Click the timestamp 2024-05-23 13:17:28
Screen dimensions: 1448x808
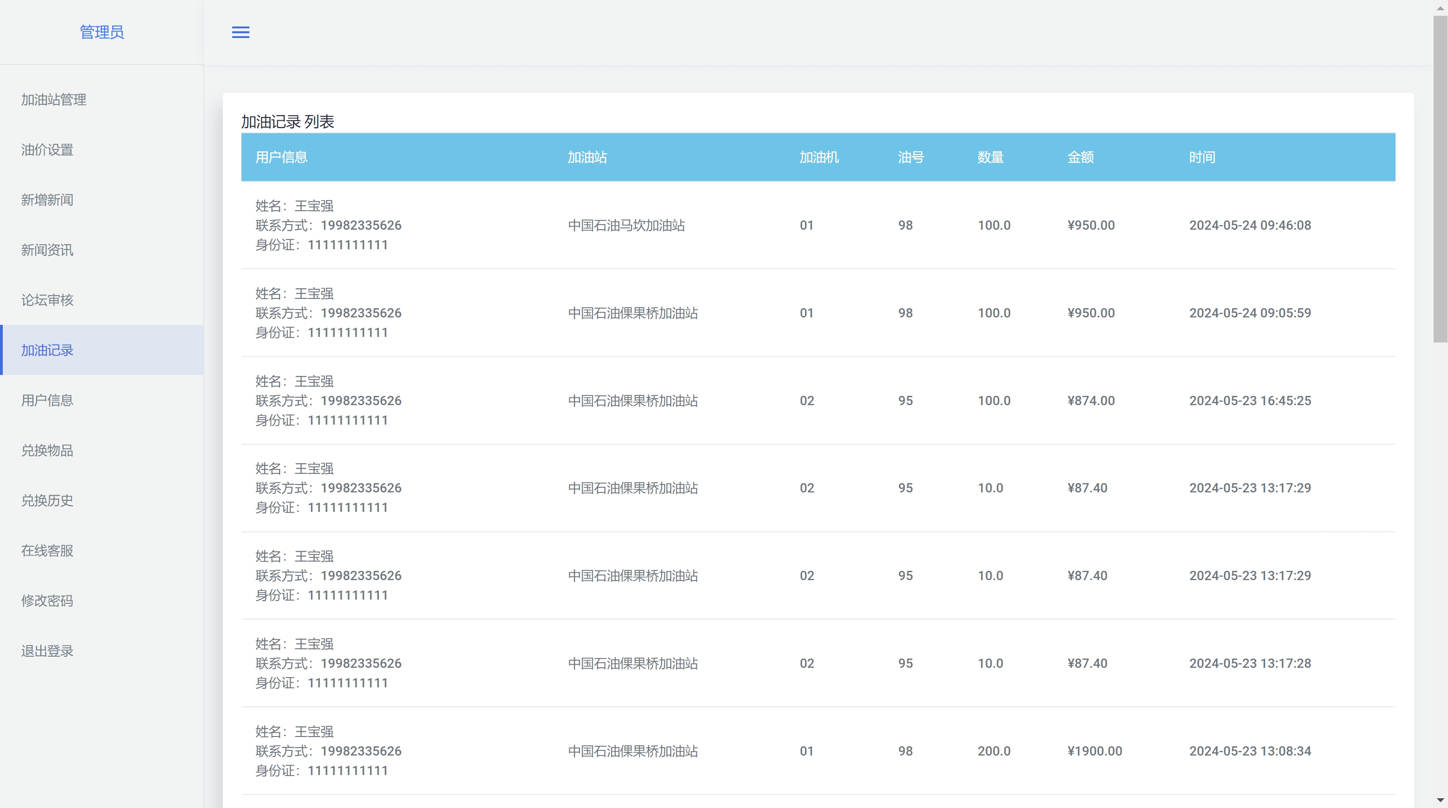click(1250, 664)
